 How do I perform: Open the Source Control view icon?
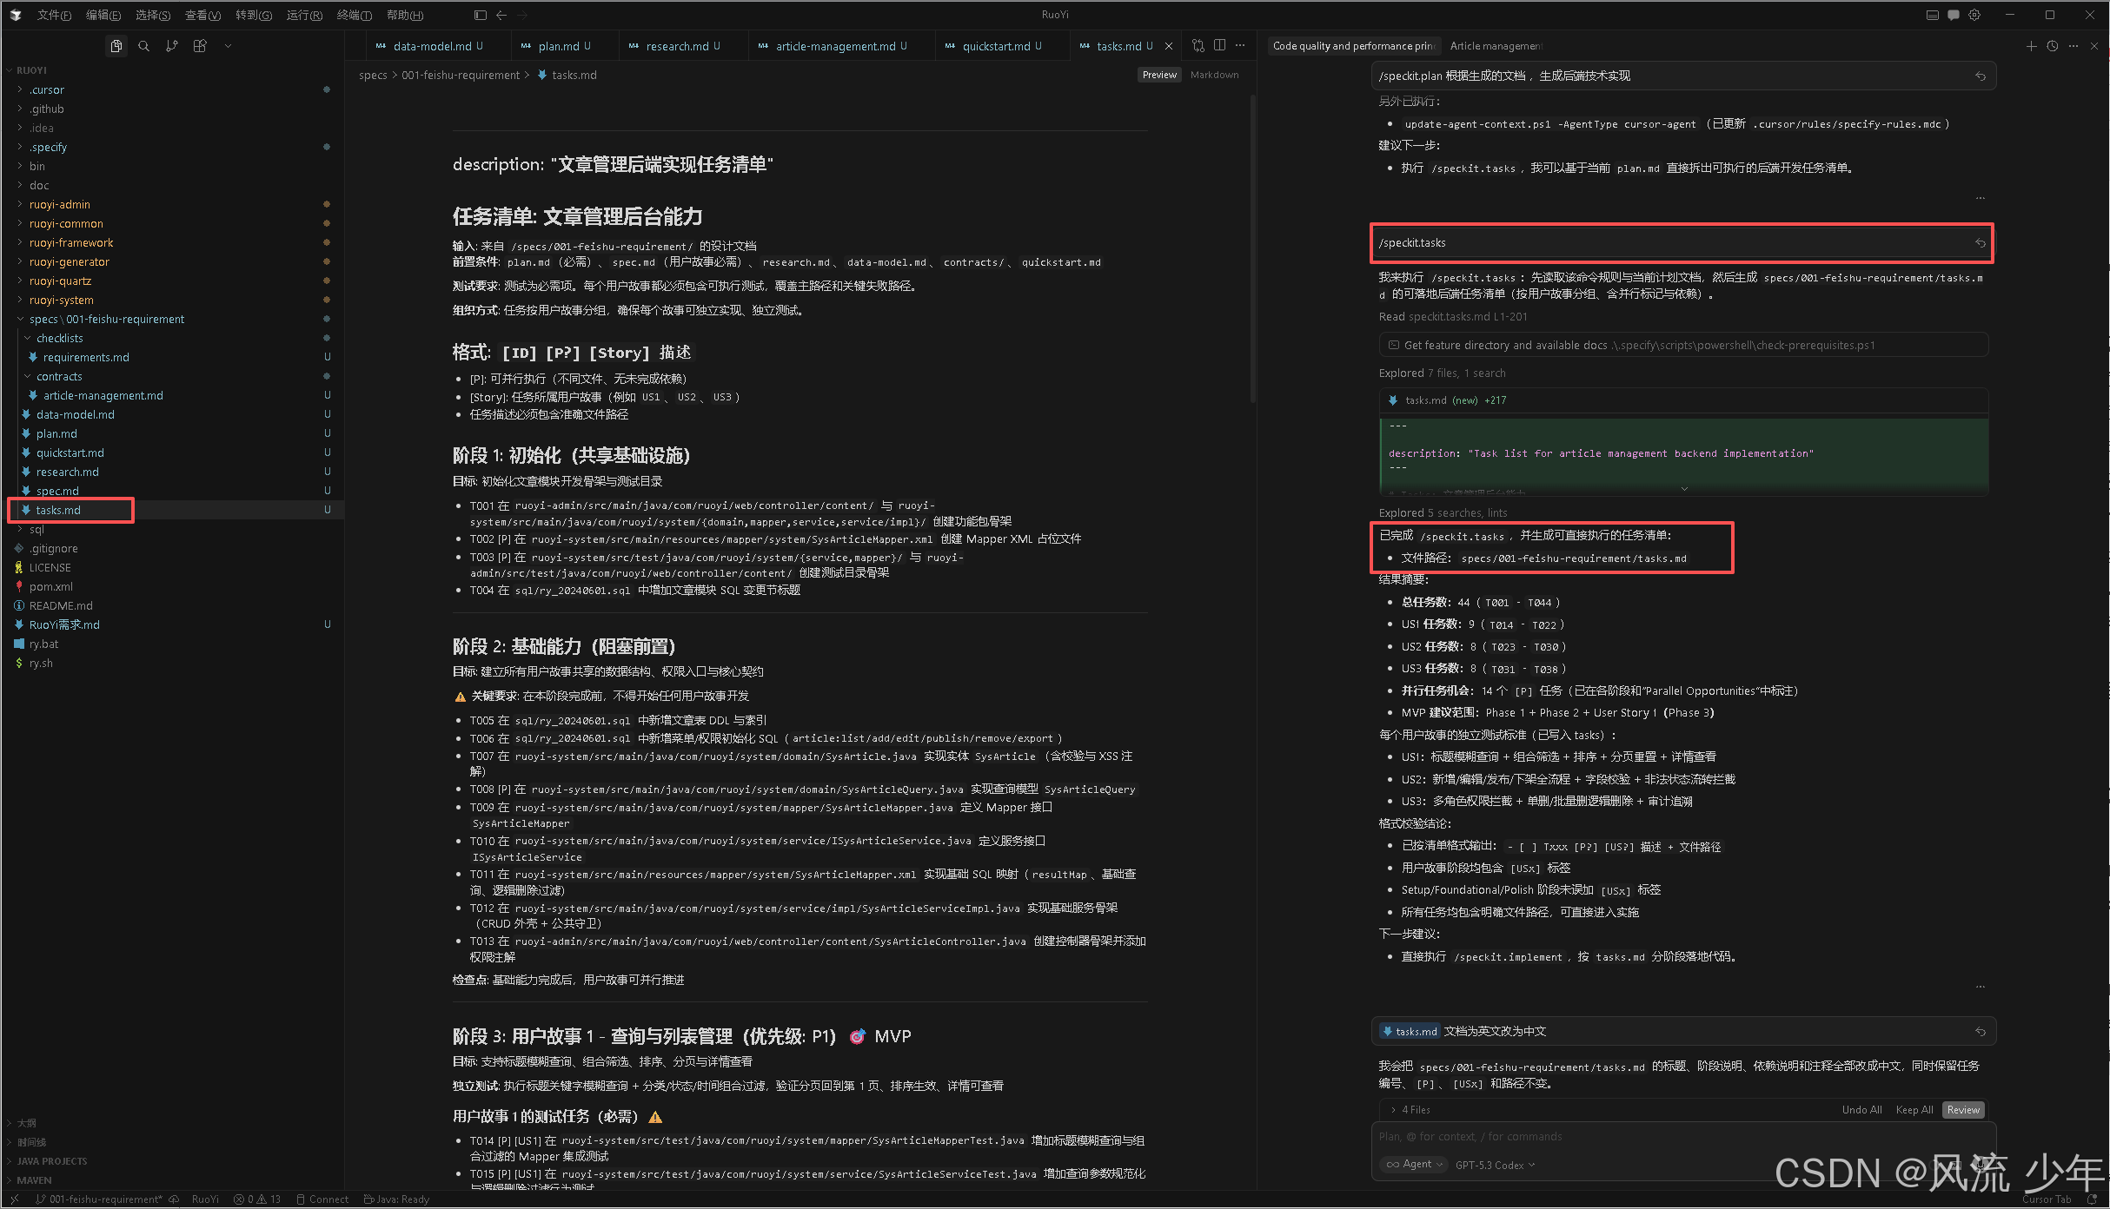(x=171, y=46)
